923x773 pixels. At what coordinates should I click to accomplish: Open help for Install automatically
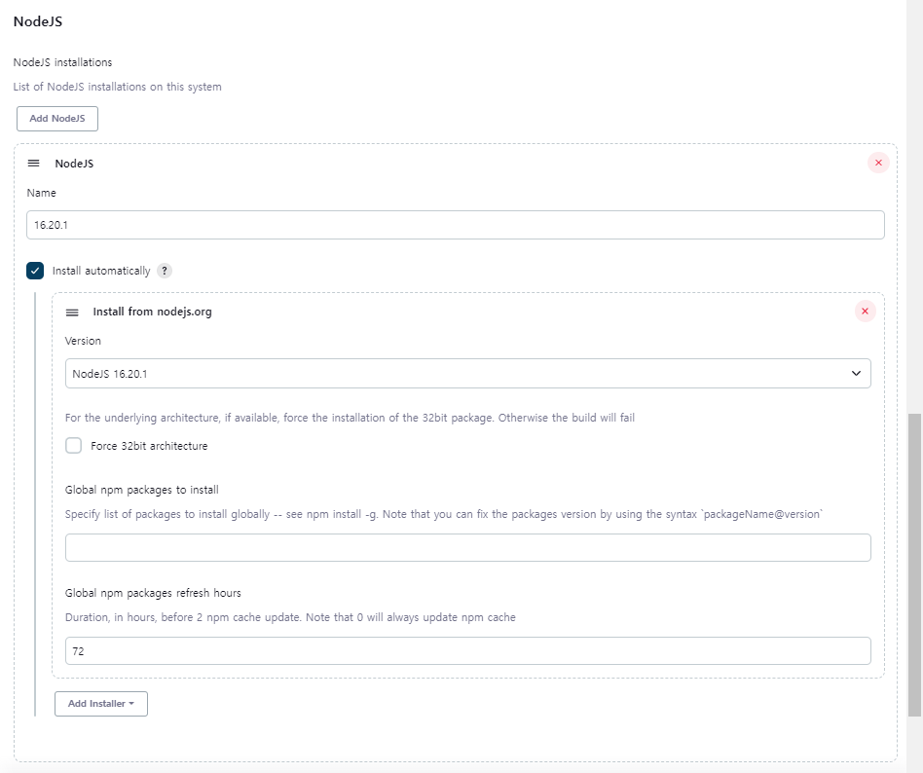click(x=165, y=271)
